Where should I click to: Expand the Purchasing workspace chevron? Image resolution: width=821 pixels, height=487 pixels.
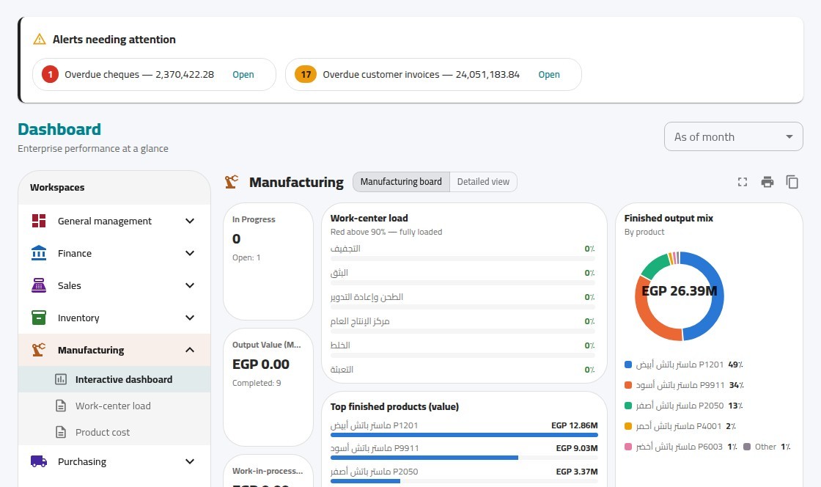(190, 461)
